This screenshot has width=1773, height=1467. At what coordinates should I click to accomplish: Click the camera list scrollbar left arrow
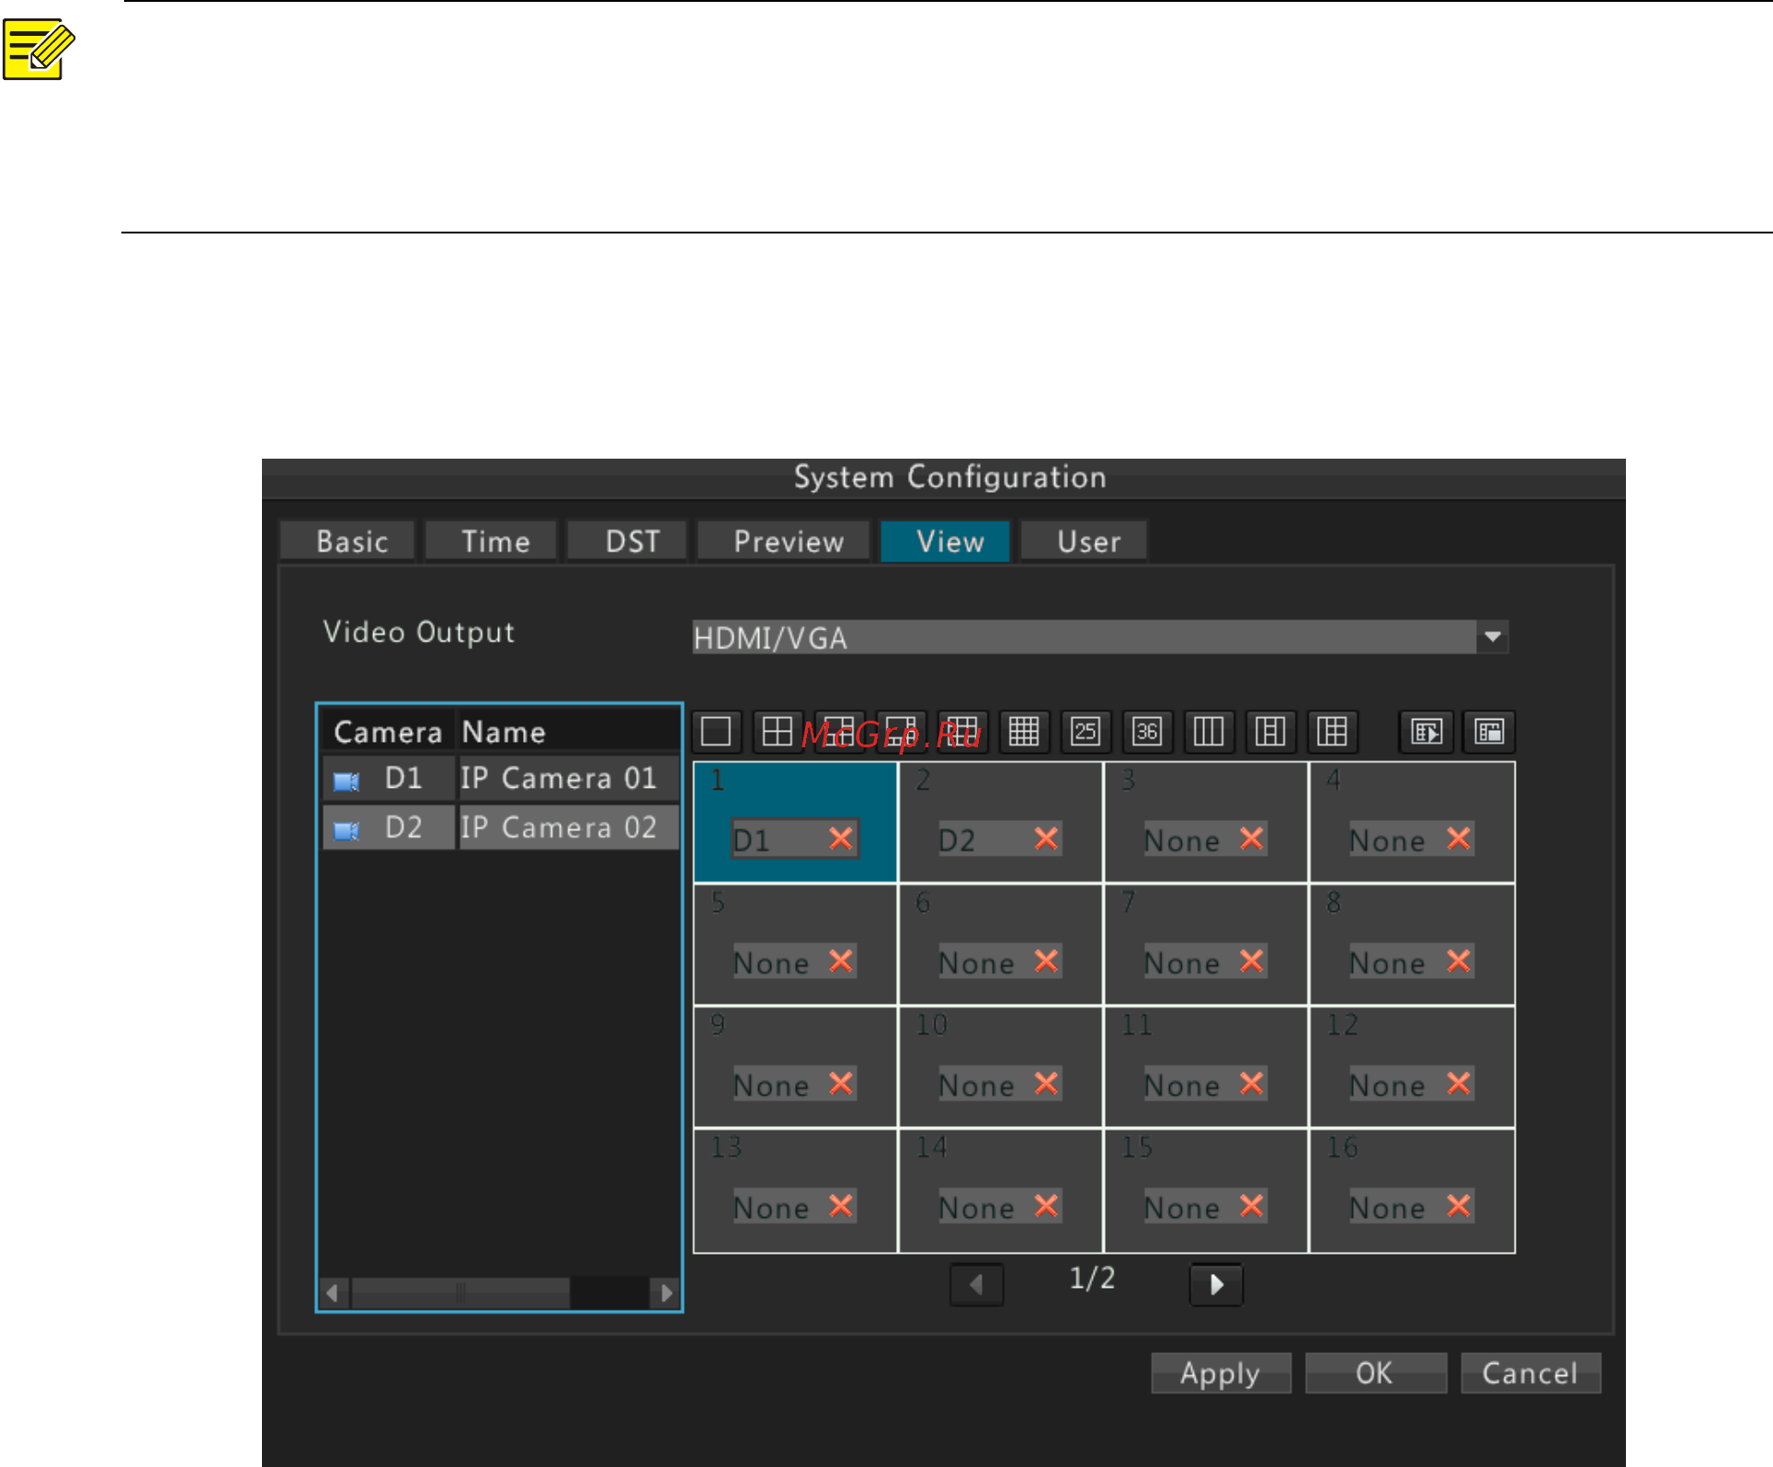332,1293
